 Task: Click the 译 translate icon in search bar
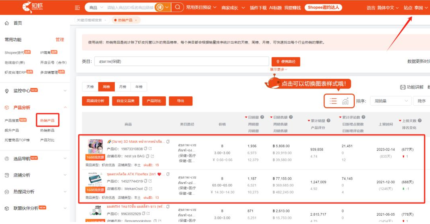159,7
